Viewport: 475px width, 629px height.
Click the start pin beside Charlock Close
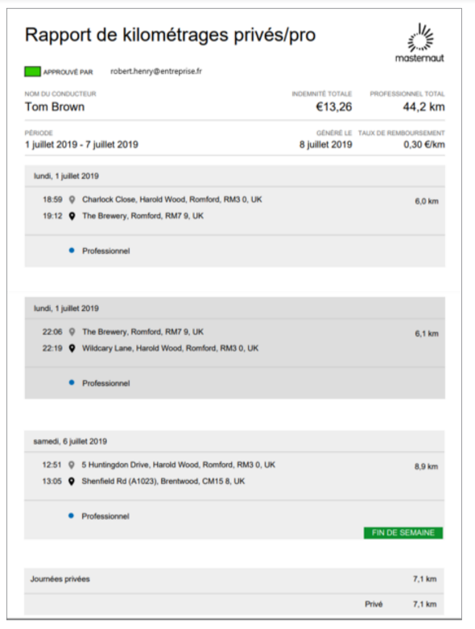(72, 200)
